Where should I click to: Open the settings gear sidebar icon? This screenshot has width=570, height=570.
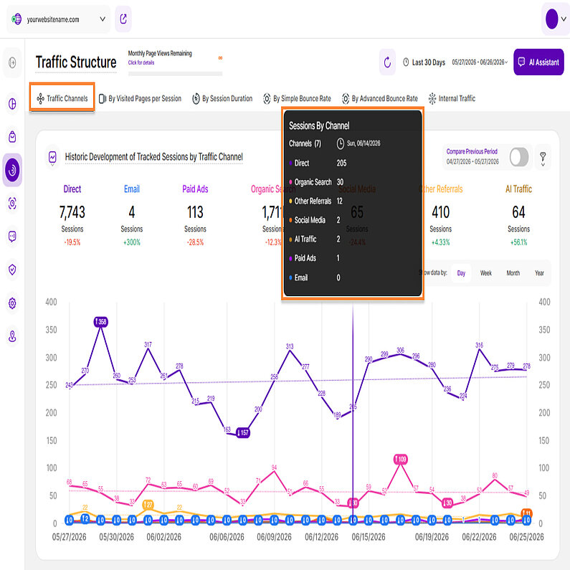(12, 303)
